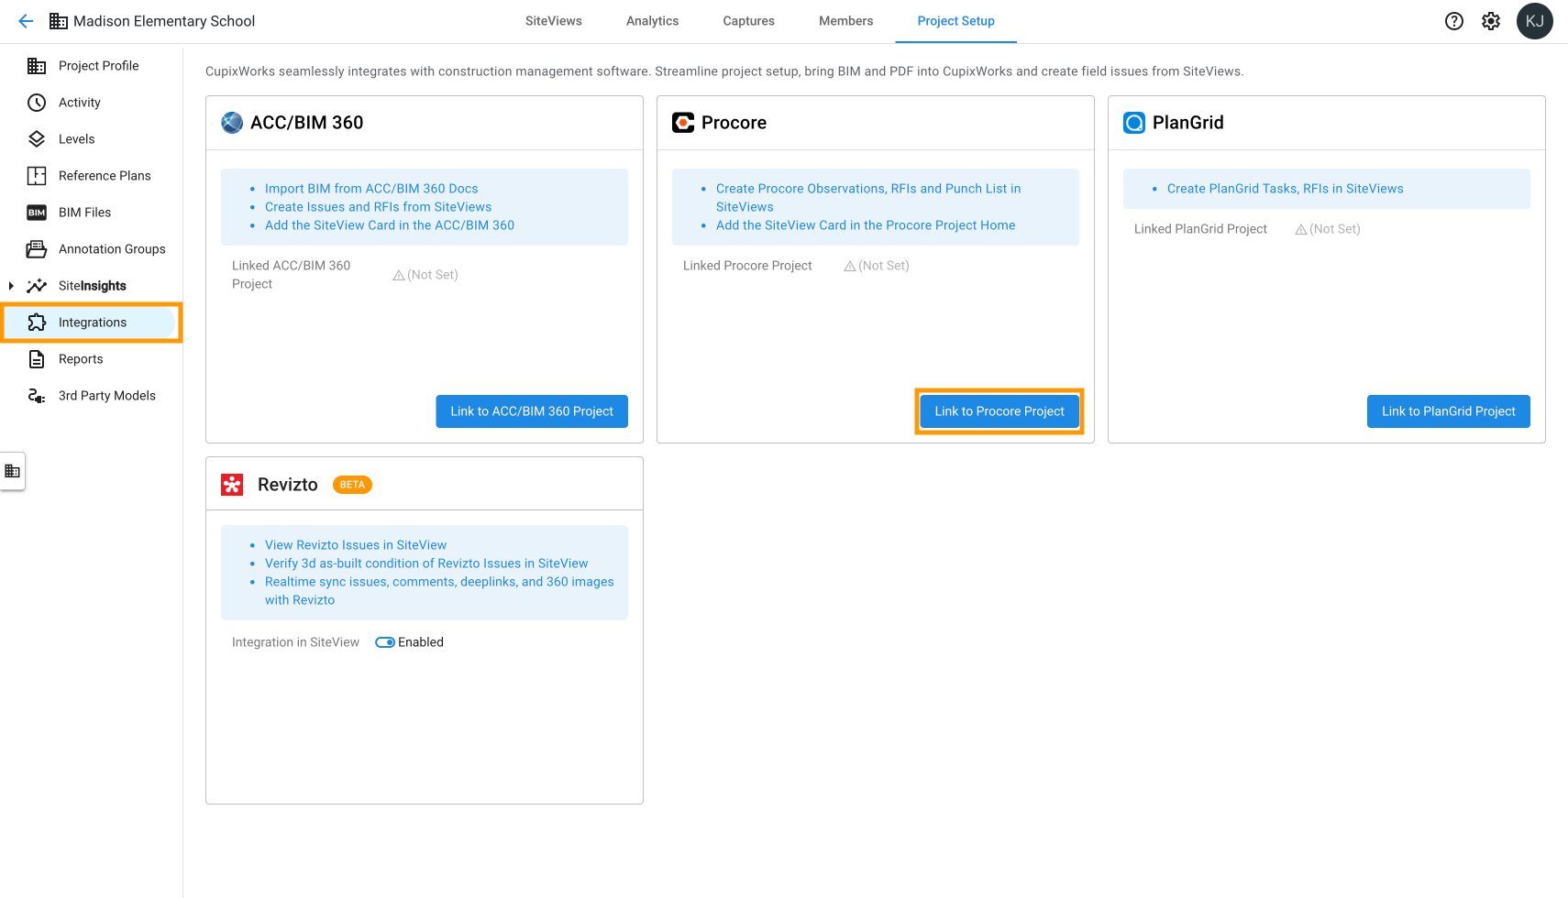Switch to the SiteViews tab
1568x898 pixels.
tap(554, 21)
